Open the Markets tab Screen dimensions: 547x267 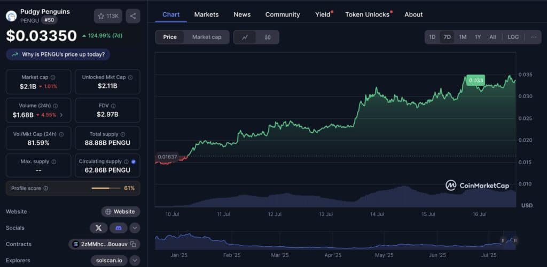coord(206,14)
